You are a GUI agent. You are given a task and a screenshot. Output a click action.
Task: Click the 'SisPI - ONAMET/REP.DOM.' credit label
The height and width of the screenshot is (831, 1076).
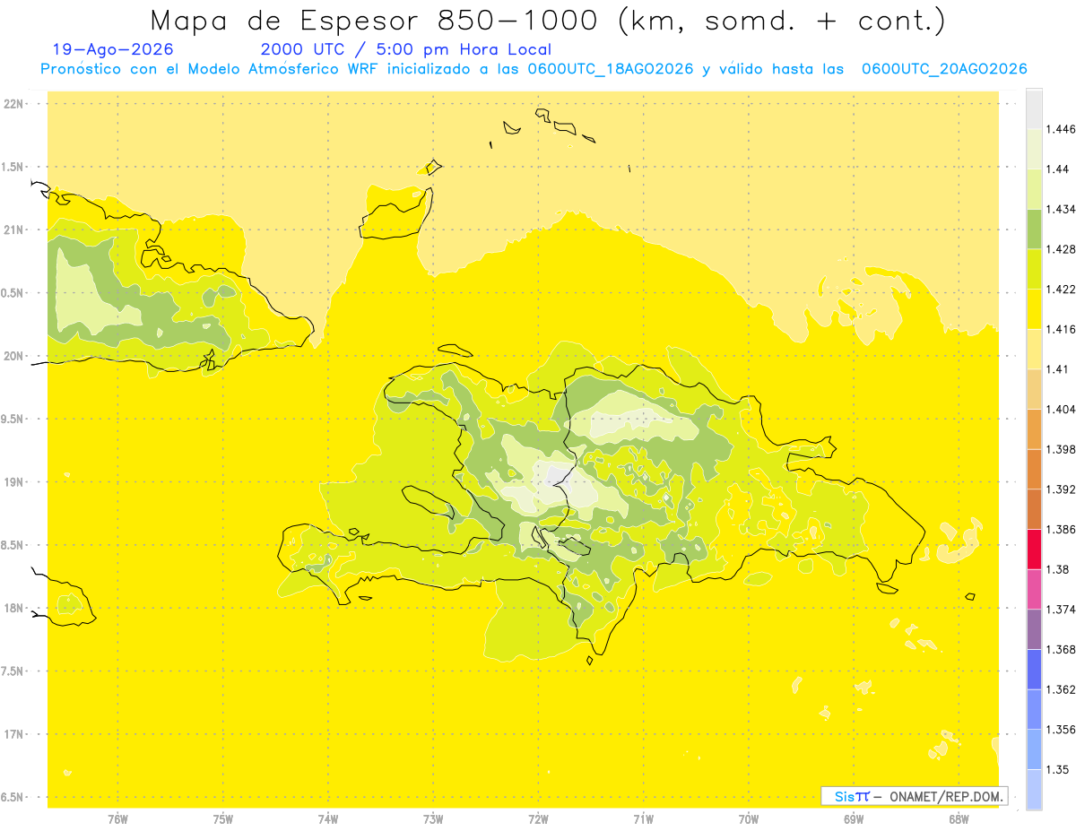click(915, 796)
